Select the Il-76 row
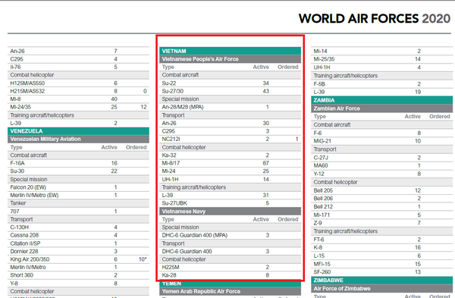The height and width of the screenshot is (298, 455). tap(78, 67)
